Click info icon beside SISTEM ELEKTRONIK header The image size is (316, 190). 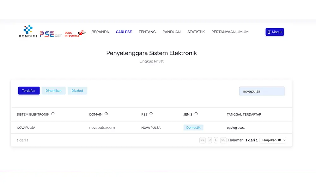[53, 114]
